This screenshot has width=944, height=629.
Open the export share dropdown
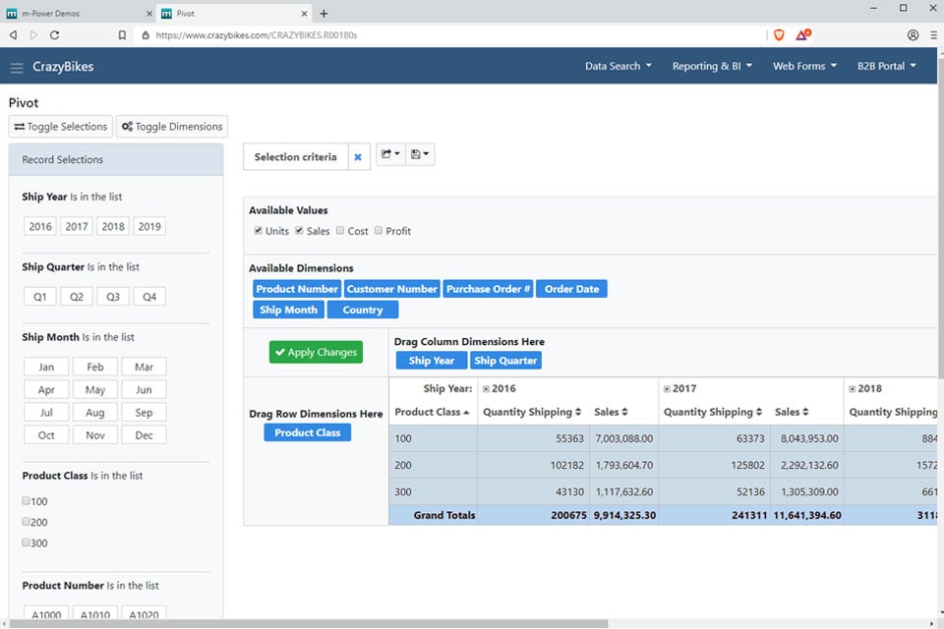[390, 154]
